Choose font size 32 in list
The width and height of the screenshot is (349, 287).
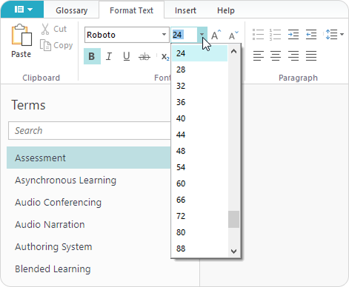[199, 86]
